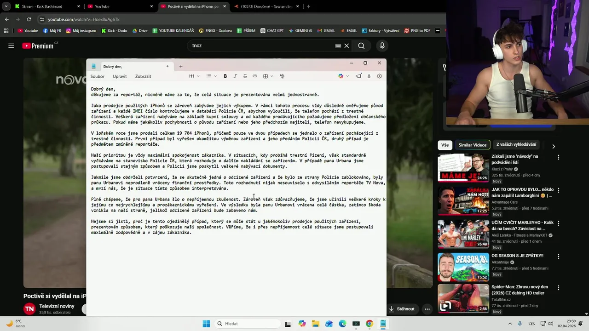This screenshot has height=331, width=589.
Task: Open the Windows Start menu
Action: point(206,324)
